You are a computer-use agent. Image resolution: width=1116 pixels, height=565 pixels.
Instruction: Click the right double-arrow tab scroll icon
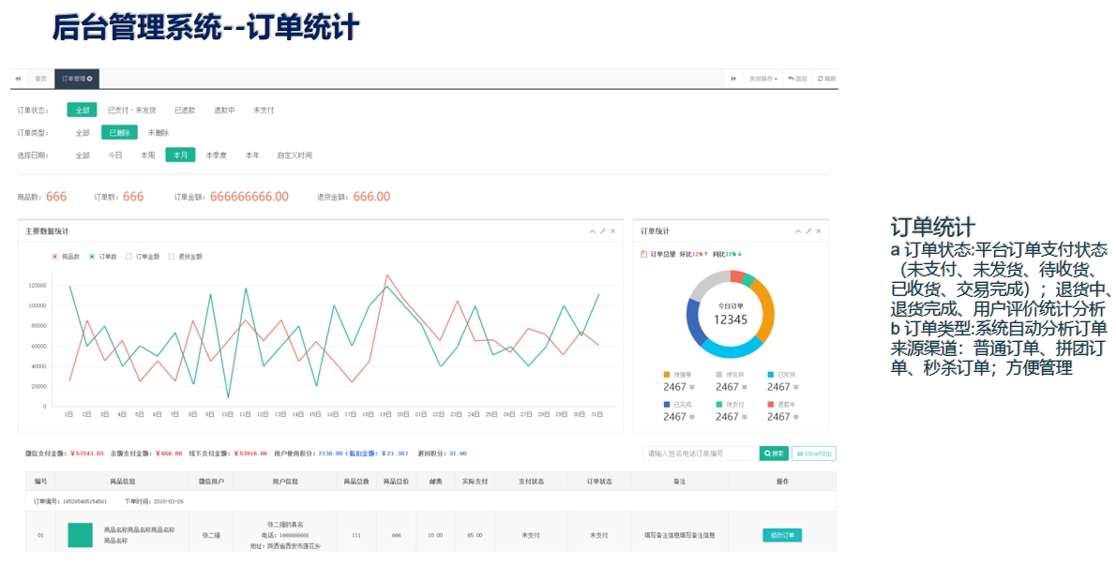click(x=733, y=79)
